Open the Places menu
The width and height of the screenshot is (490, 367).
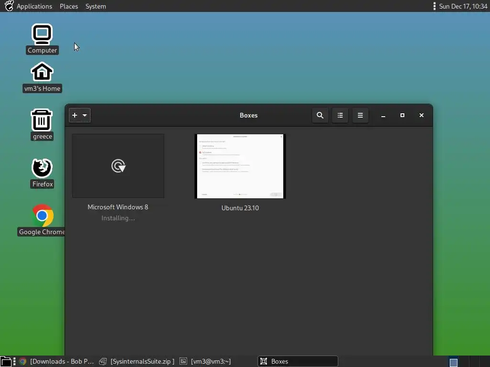[x=69, y=6]
